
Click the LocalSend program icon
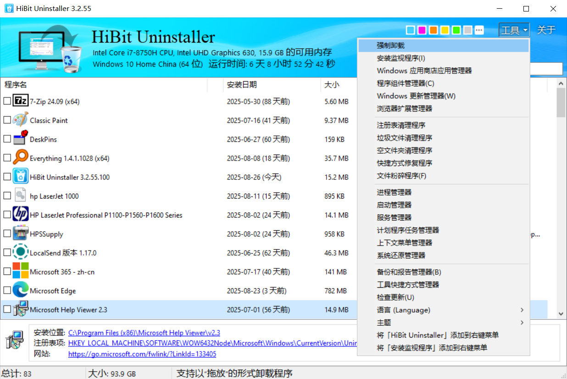coord(20,252)
